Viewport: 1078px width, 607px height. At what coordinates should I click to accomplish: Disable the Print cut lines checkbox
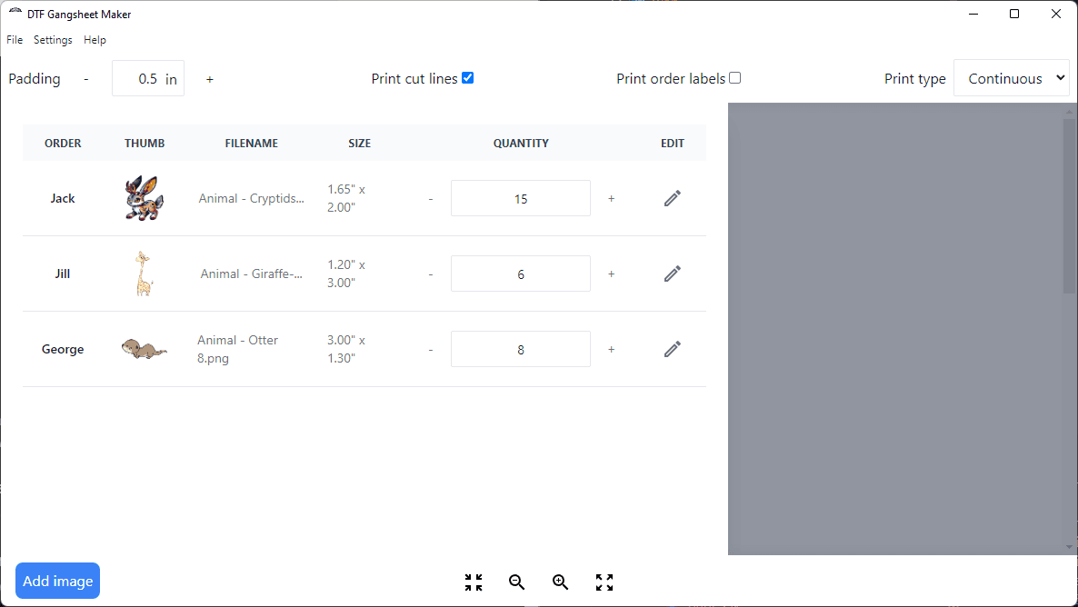pos(467,78)
